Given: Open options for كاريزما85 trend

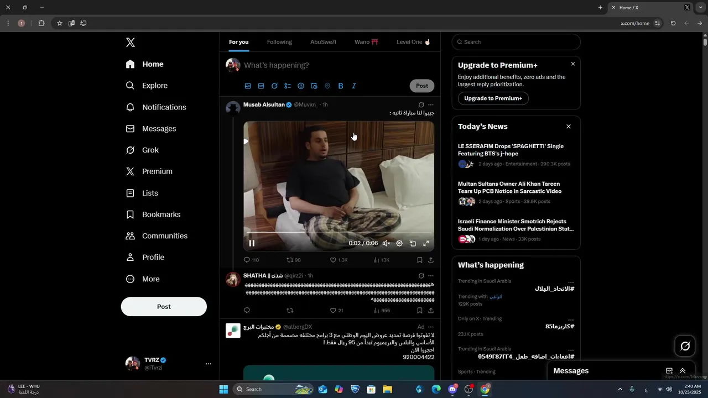Looking at the screenshot, I should point(571,319).
